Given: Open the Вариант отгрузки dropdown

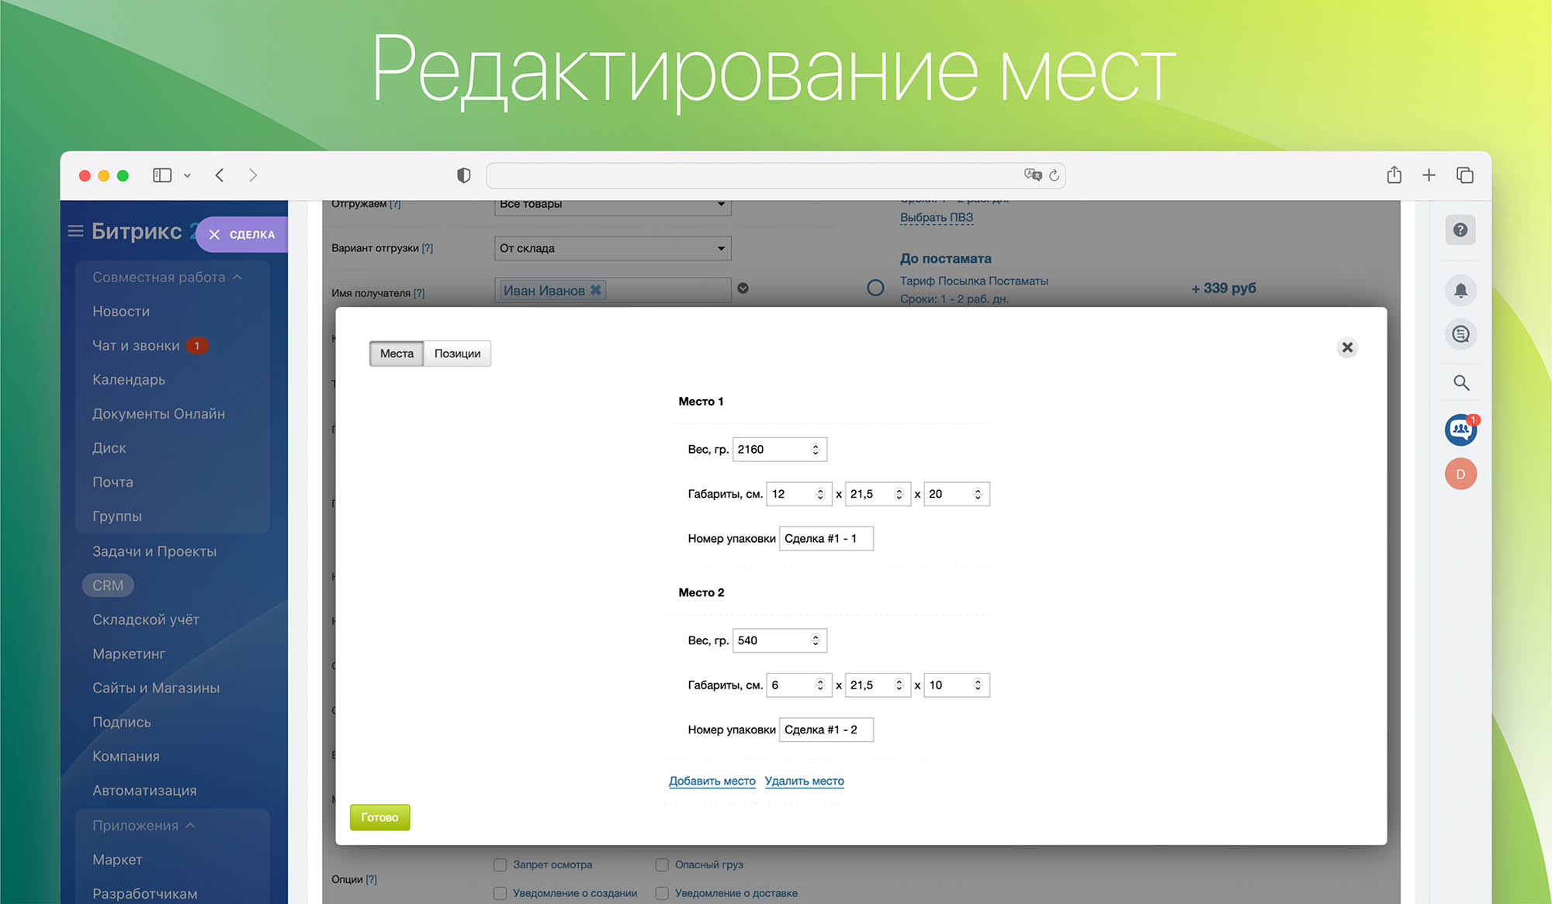Looking at the screenshot, I should coord(612,248).
